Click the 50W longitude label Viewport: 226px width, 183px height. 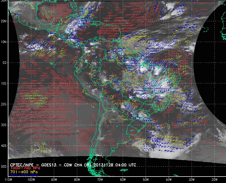coord(146,180)
